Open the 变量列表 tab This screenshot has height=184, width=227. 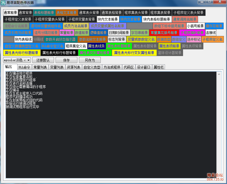[57, 67]
